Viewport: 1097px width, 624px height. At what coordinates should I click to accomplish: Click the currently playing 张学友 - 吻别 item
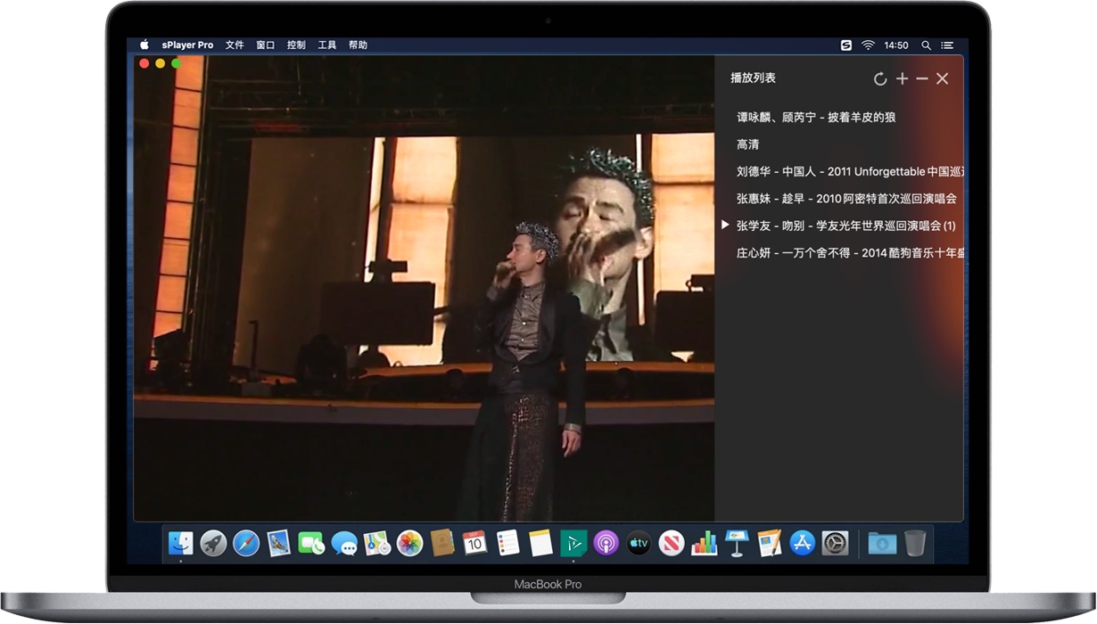[845, 226]
